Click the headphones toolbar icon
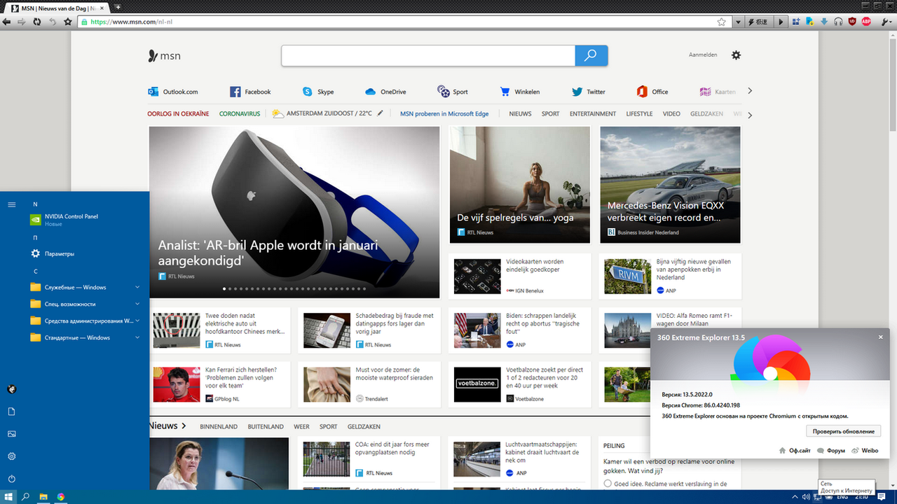Screen dimensions: 897x504 (x=837, y=22)
